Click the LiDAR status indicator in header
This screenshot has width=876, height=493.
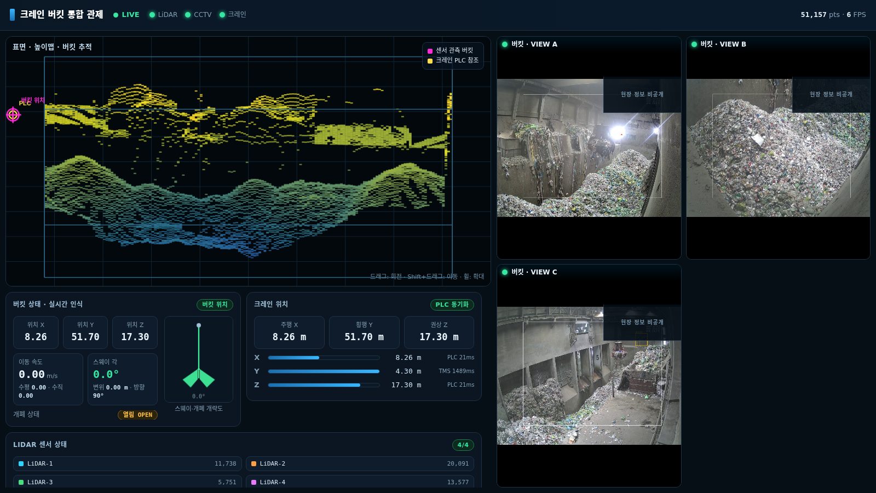pyautogui.click(x=163, y=15)
